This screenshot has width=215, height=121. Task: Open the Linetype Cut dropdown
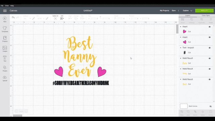[x=27, y=18]
